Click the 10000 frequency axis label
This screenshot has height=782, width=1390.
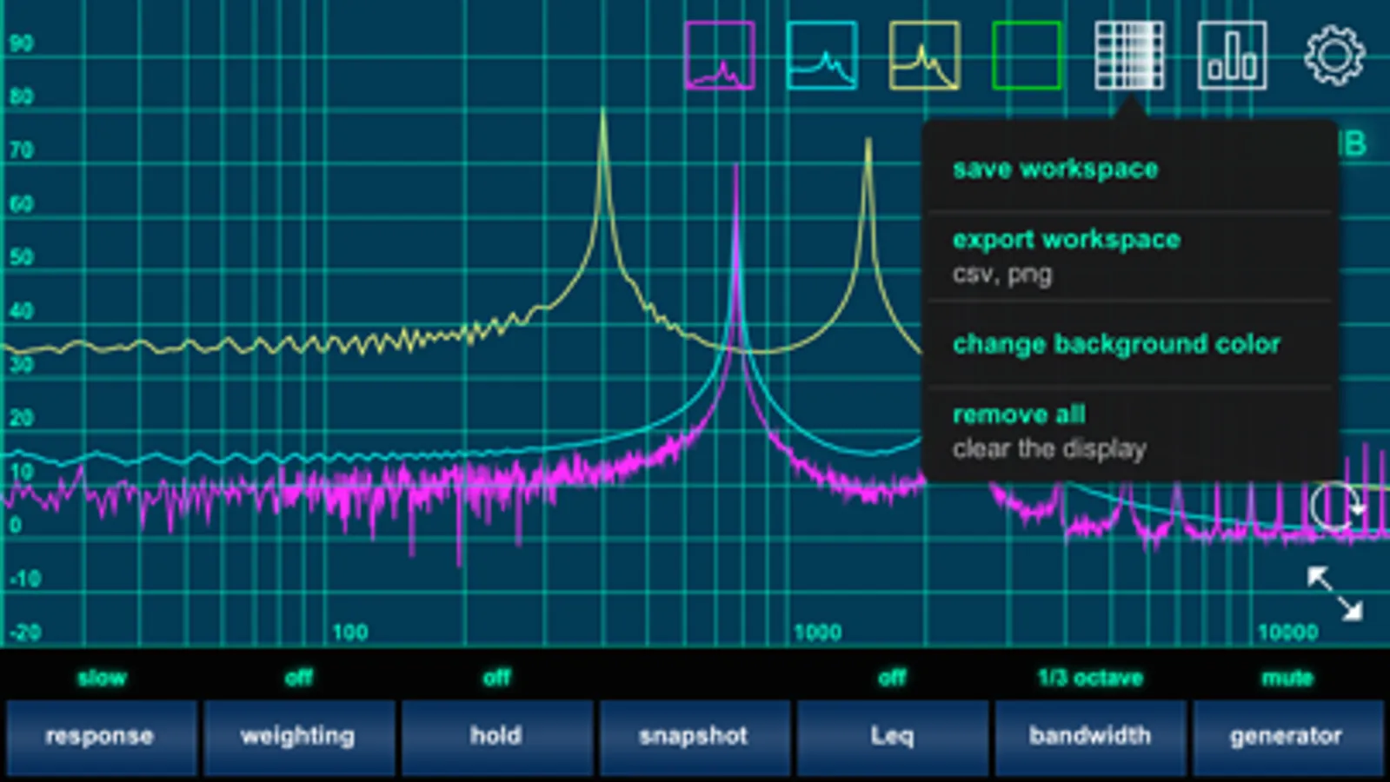tap(1288, 632)
